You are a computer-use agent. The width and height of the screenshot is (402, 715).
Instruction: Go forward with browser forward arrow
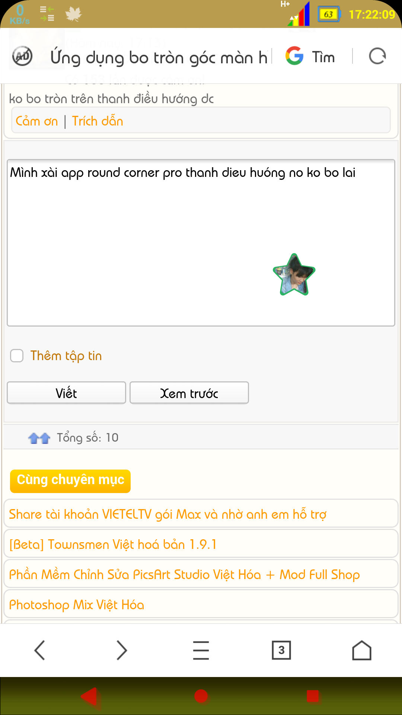(122, 650)
